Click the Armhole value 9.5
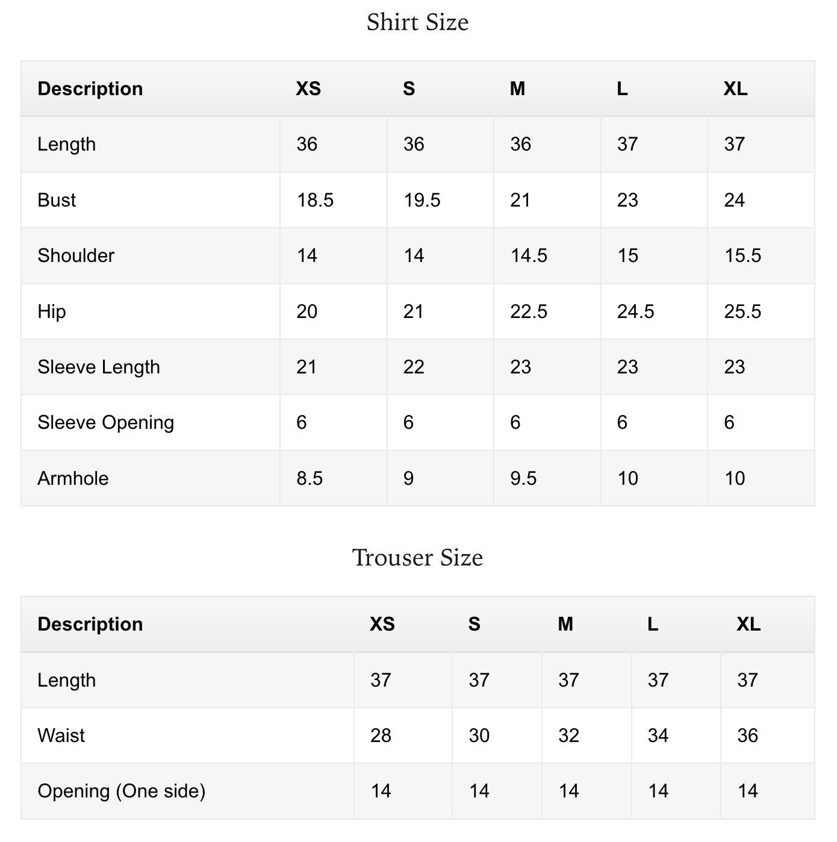 click(x=523, y=478)
